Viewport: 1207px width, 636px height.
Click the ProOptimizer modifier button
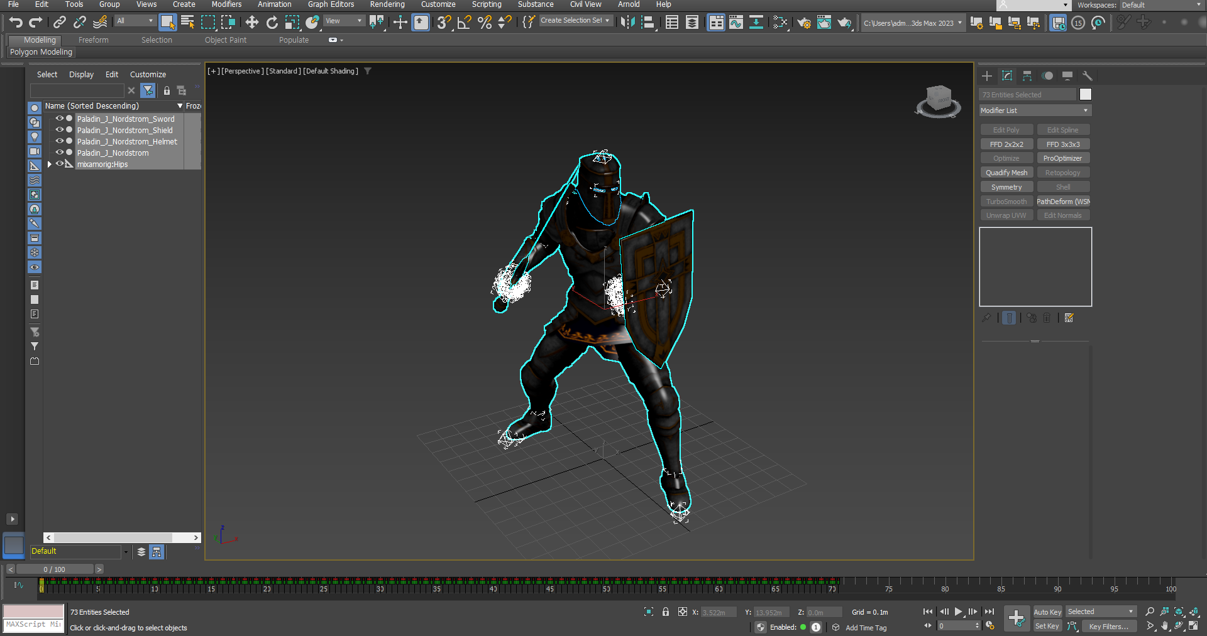[1062, 158]
